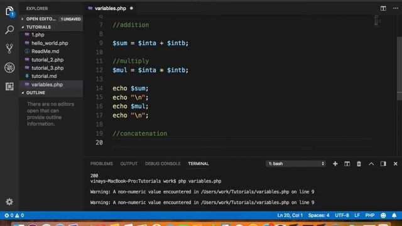The height and width of the screenshot is (226, 402).
Task: Open the Extensions view
Action: [x=9, y=87]
